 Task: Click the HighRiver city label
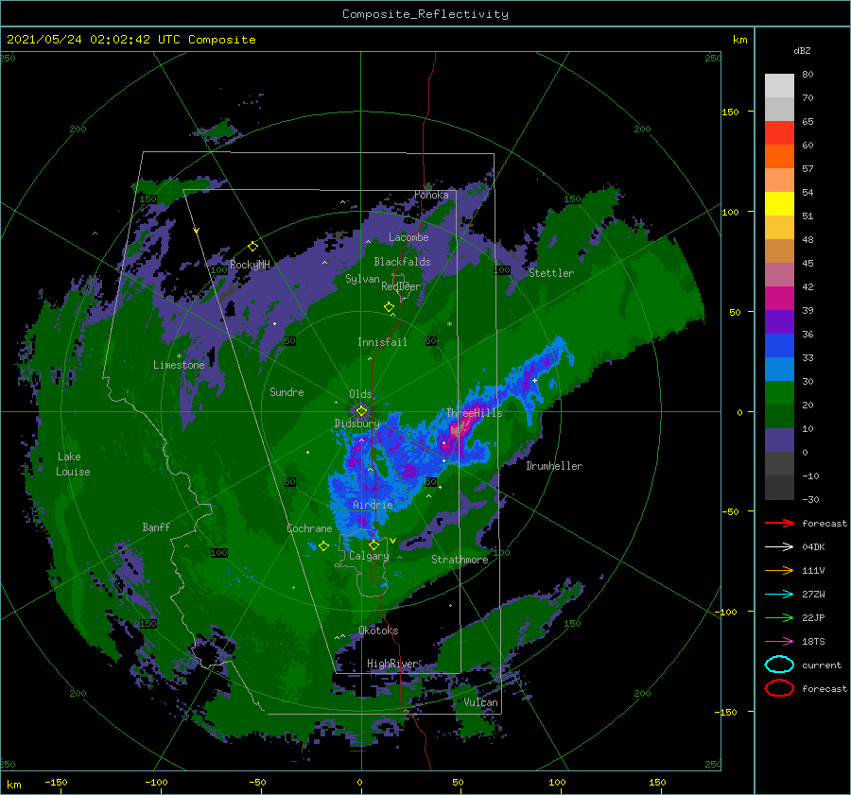coord(392,664)
